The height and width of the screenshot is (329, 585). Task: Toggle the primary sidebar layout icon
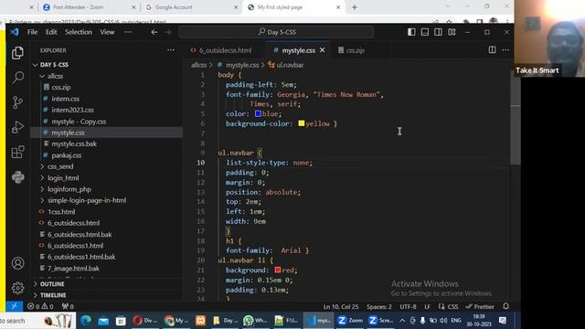click(x=411, y=32)
